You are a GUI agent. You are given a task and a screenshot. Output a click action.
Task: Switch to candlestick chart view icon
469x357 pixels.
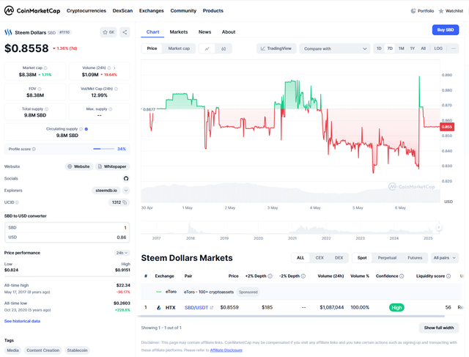coord(224,49)
